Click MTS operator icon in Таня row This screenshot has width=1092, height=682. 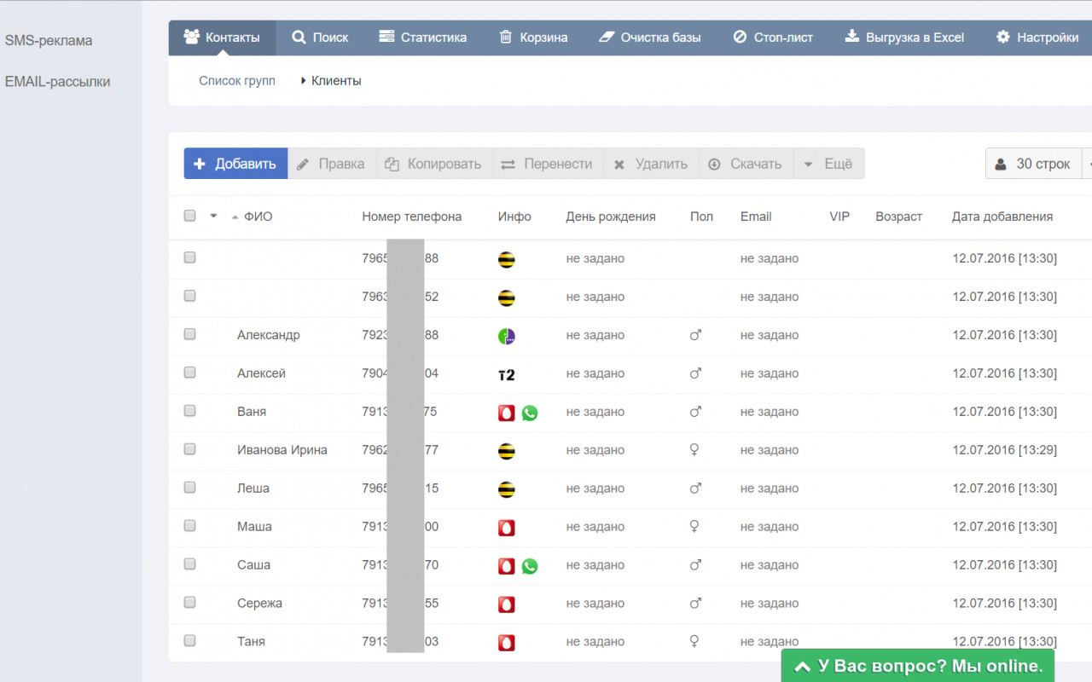(507, 643)
